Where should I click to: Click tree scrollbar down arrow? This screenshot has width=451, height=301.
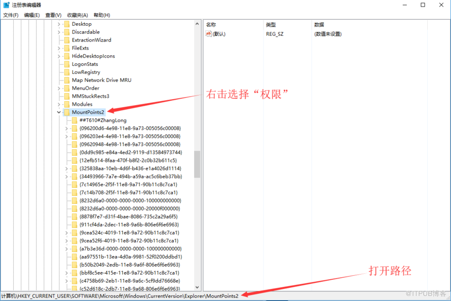tap(197, 287)
